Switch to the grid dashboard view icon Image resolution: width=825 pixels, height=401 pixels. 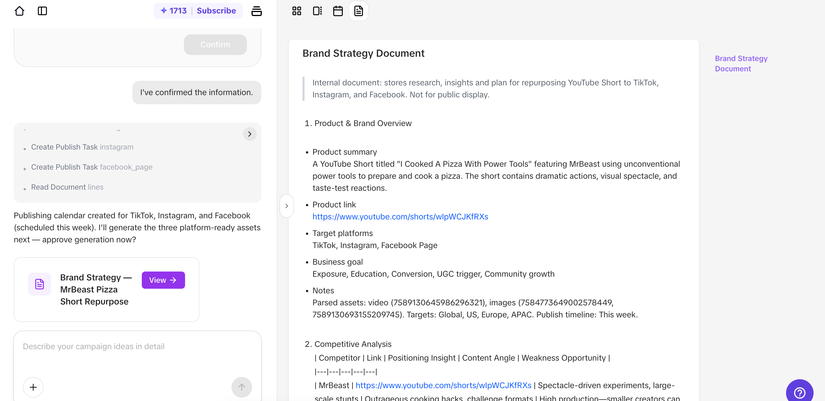296,11
